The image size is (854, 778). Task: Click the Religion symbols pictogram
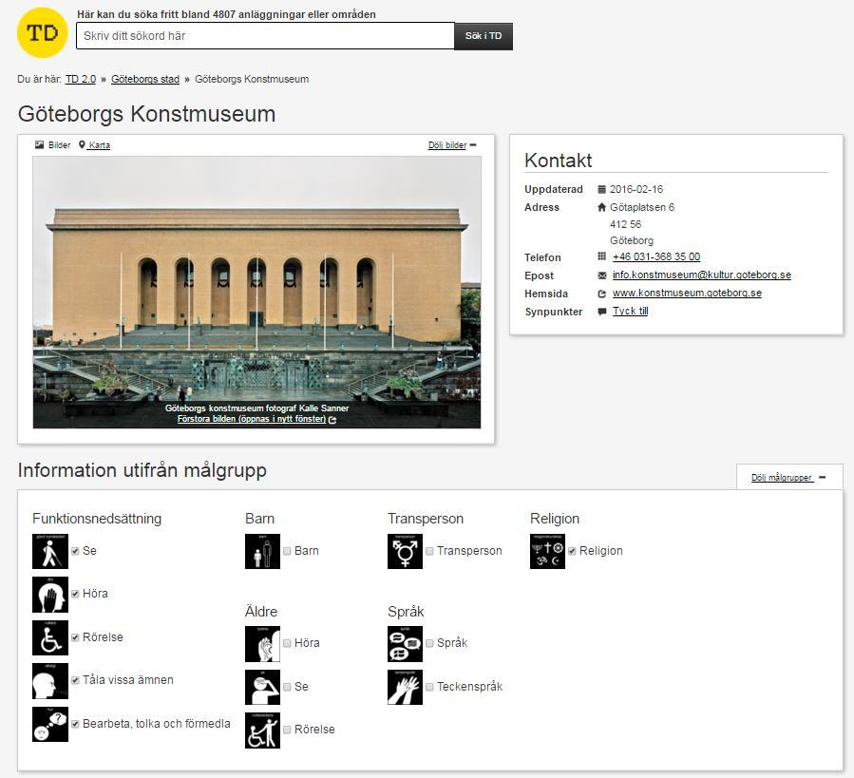click(x=547, y=551)
